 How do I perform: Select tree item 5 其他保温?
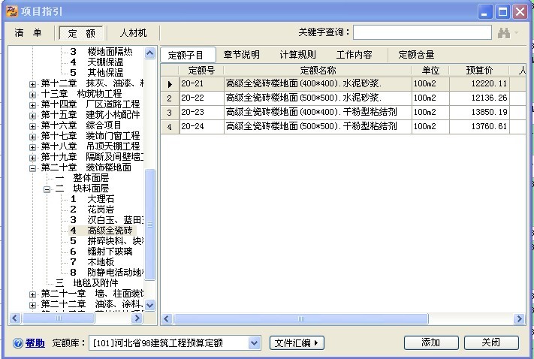click(97, 73)
